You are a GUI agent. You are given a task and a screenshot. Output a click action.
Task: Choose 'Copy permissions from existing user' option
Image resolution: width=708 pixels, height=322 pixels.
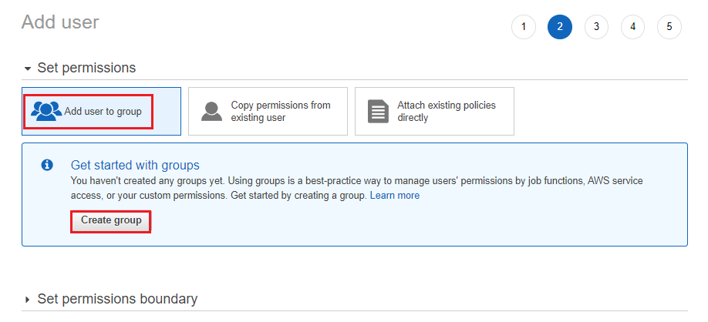pyautogui.click(x=268, y=112)
